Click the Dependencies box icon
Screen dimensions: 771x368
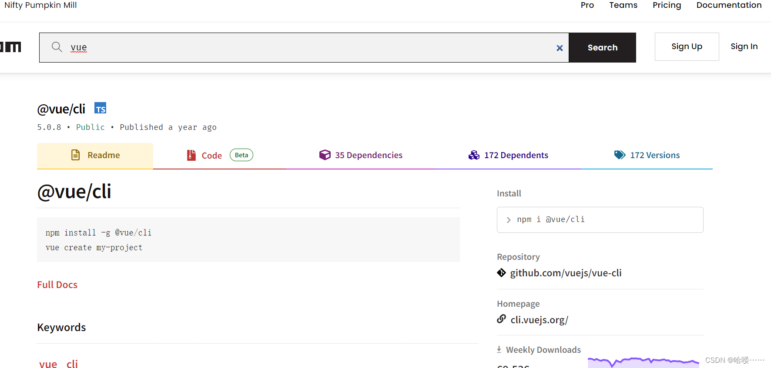coord(325,155)
